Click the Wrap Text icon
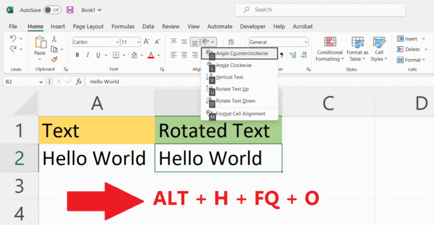 pyautogui.click(x=231, y=42)
